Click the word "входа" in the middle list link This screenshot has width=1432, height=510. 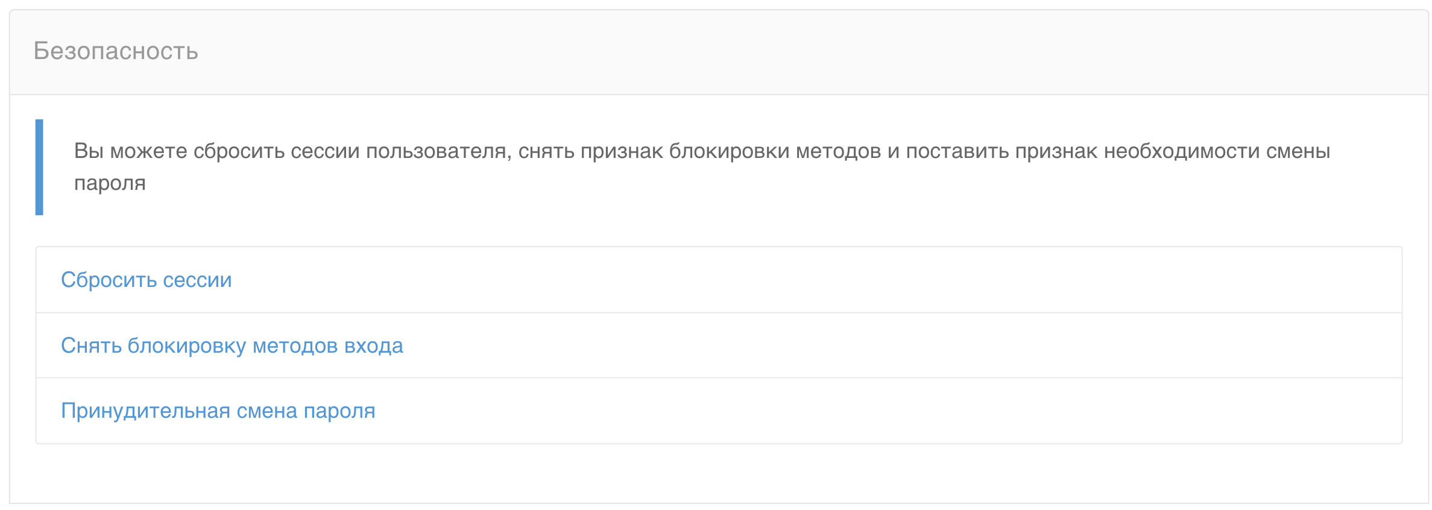pyautogui.click(x=373, y=345)
